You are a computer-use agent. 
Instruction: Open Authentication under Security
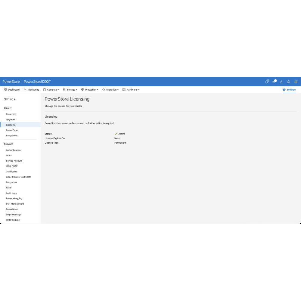click(x=13, y=150)
